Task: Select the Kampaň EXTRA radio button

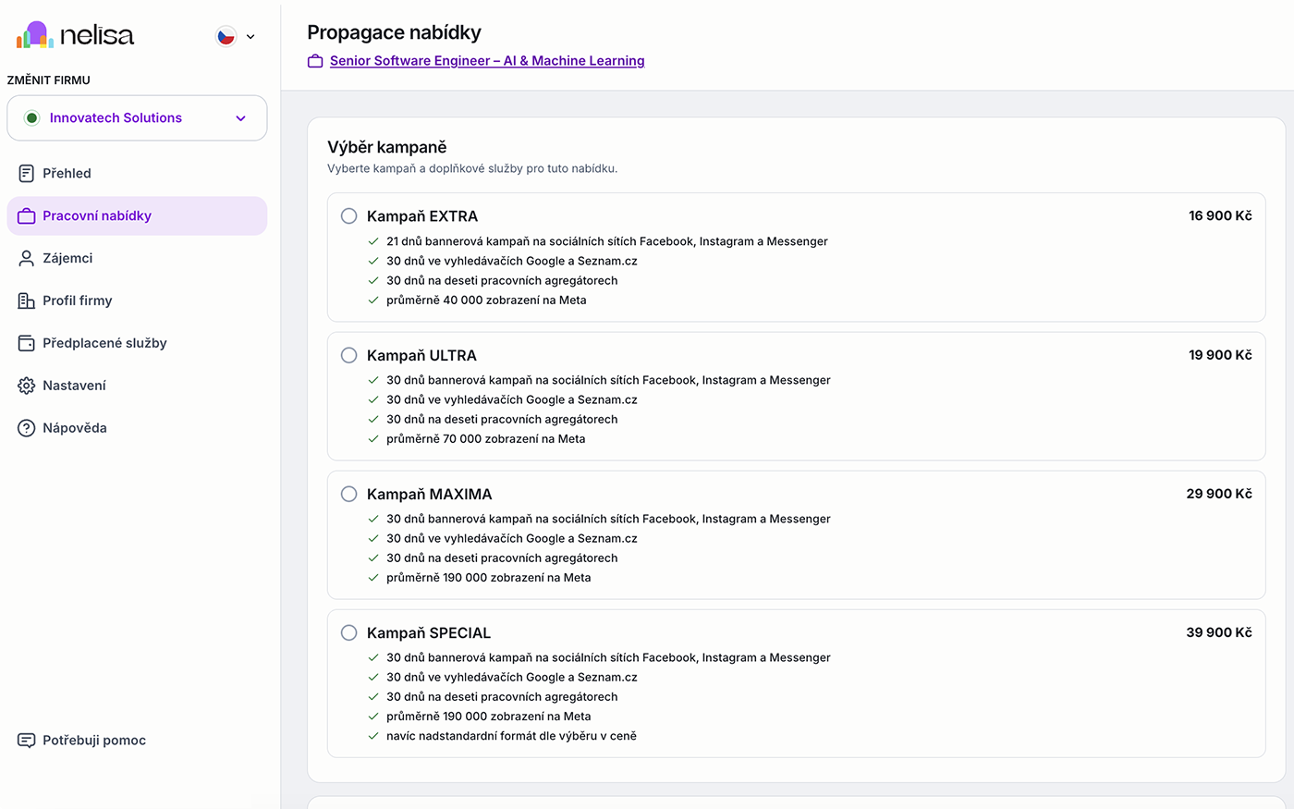Action: (x=348, y=216)
